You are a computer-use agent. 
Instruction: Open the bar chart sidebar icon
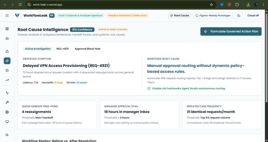7,134
